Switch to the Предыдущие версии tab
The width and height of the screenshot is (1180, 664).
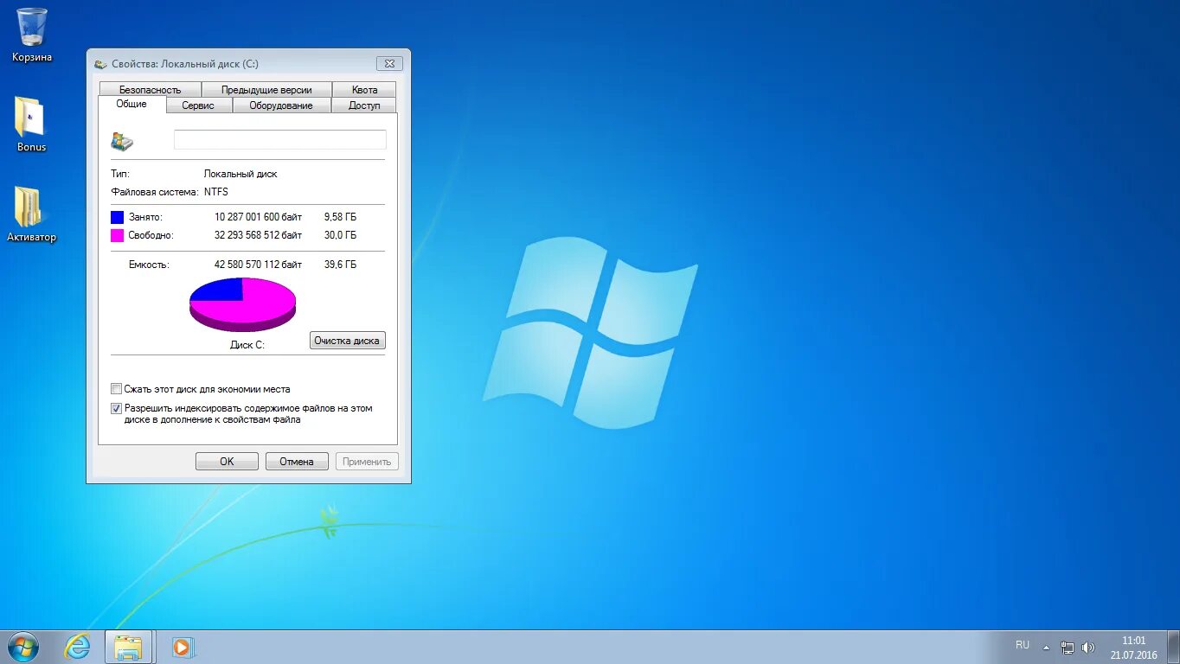tap(267, 90)
